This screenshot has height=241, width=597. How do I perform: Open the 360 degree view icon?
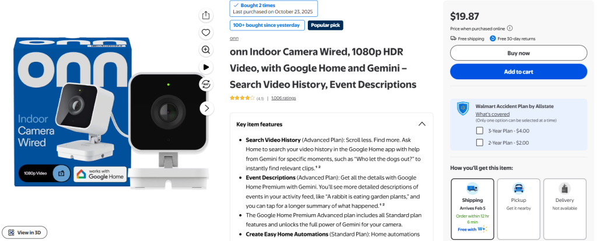(206, 84)
